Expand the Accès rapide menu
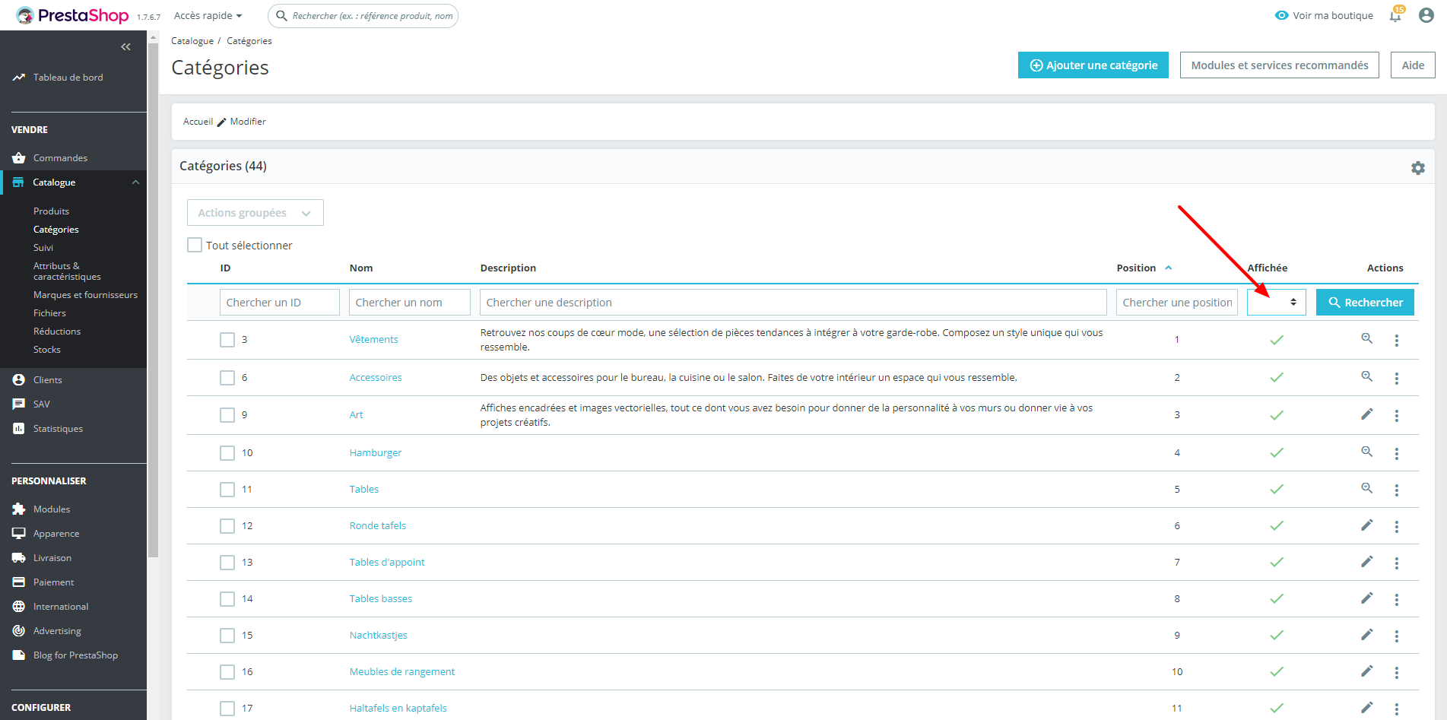1447x720 pixels. 208,15
